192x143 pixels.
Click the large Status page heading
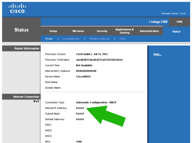22,30
